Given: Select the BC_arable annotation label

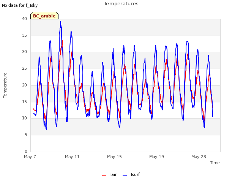Looking at the screenshot, I should 44,16.
